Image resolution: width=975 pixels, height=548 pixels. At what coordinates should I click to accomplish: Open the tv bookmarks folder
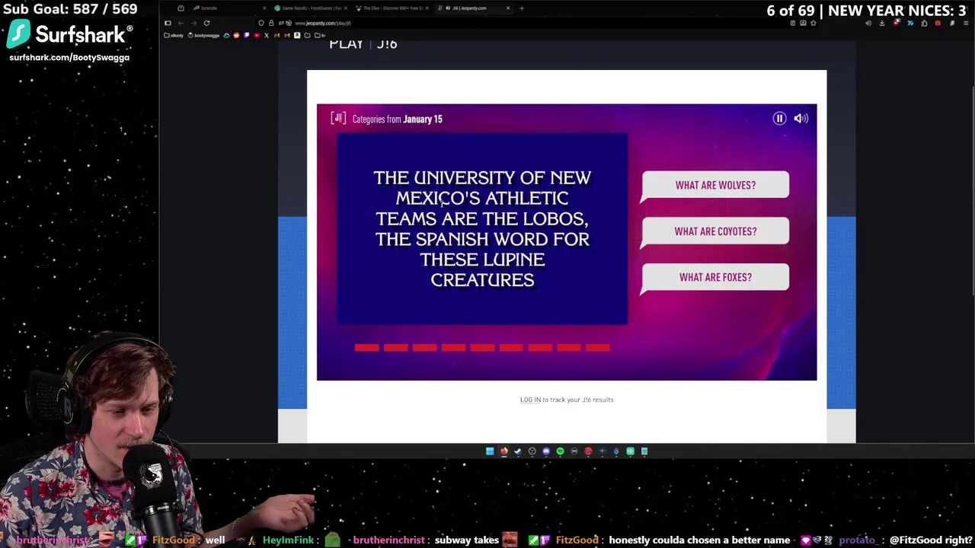(320, 36)
